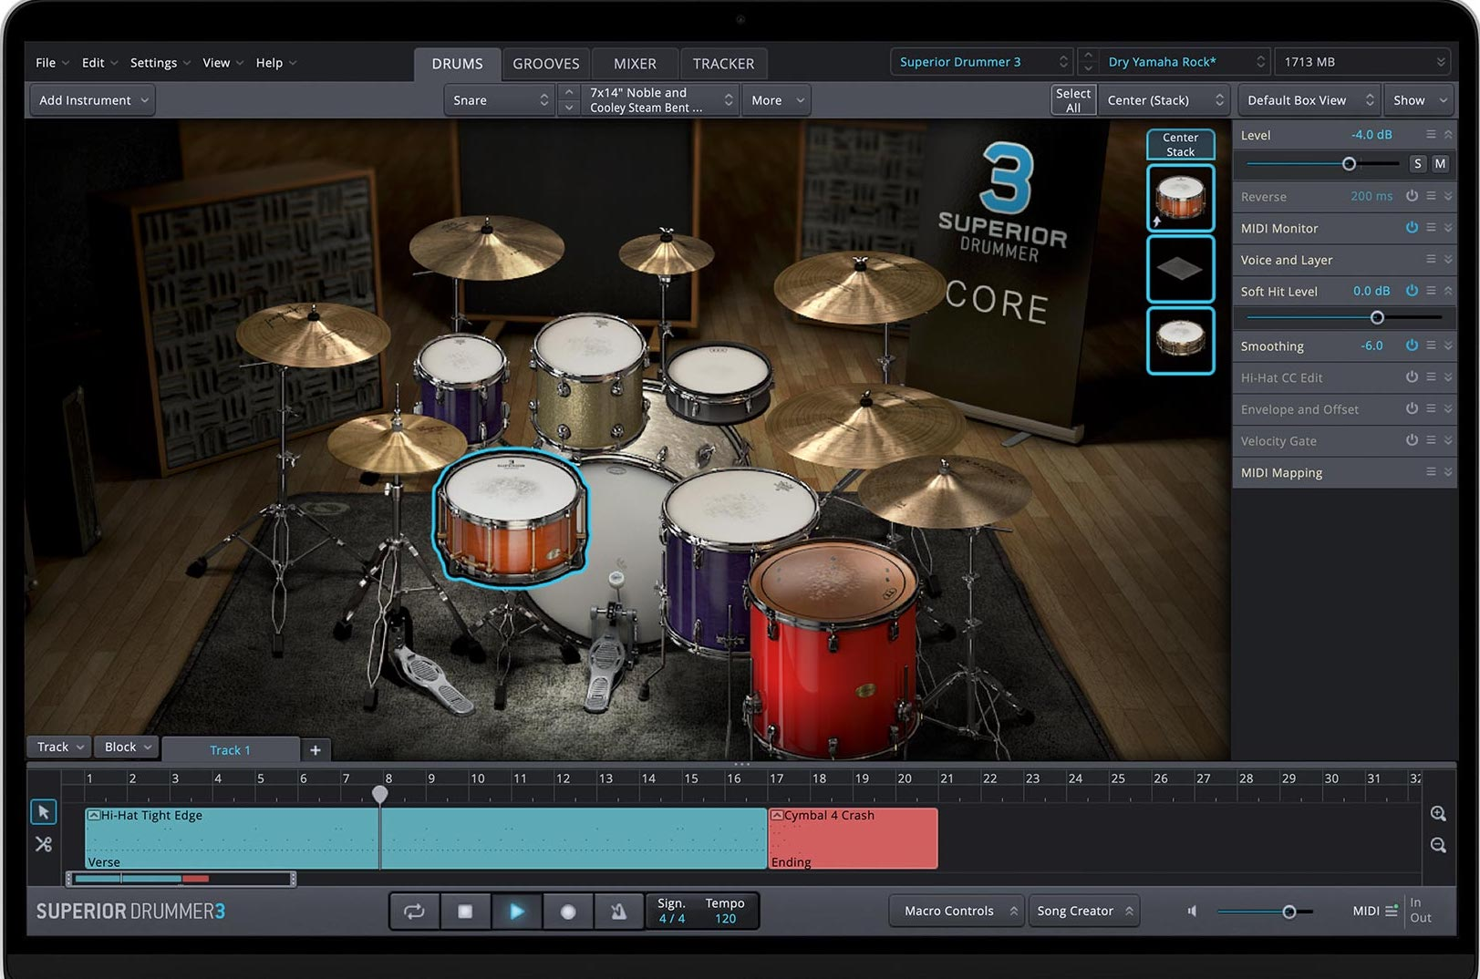The width and height of the screenshot is (1480, 979).
Task: Click the speaker volume icon
Action: pyautogui.click(x=1192, y=911)
